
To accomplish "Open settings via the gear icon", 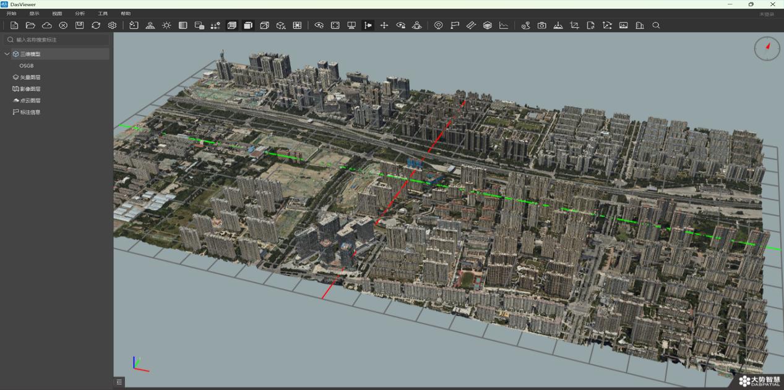I will coord(112,25).
